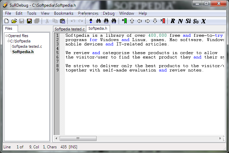The width and height of the screenshot is (229, 153).
Task: Click the word 'categorize' in line 5
Action: pyautogui.click(x=116, y=53)
